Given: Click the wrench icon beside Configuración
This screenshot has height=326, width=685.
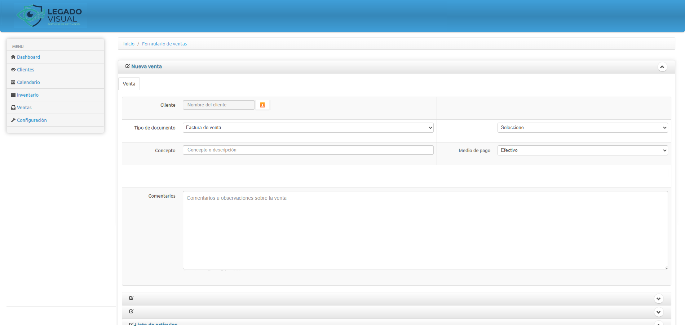Looking at the screenshot, I should pos(13,120).
